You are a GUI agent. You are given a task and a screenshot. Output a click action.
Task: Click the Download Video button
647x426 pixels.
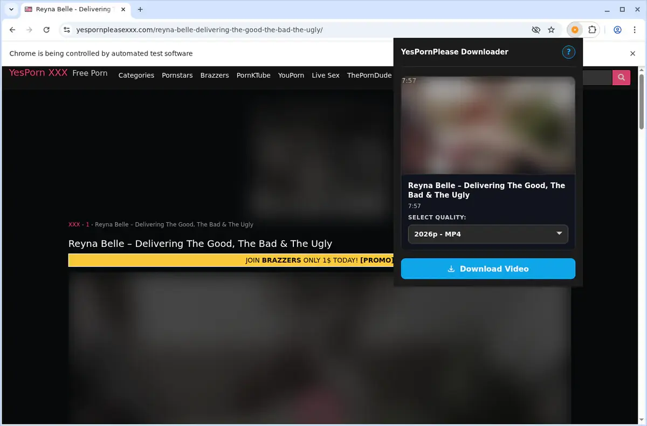(x=488, y=269)
